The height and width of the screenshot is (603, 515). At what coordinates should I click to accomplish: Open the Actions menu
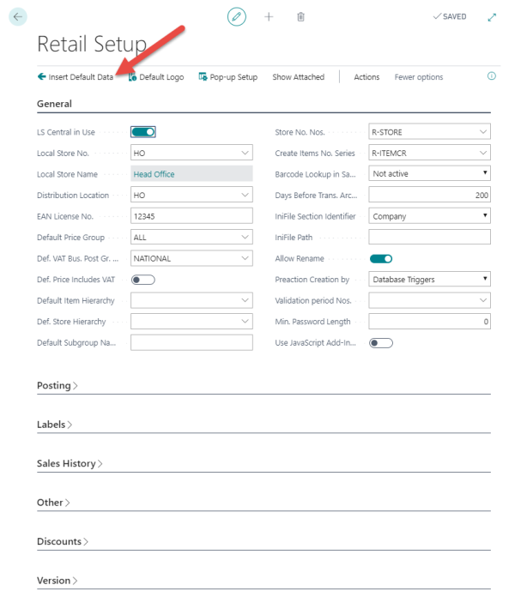point(367,77)
